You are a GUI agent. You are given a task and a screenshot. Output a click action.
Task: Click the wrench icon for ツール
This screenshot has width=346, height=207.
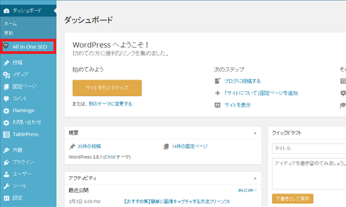[6, 186]
